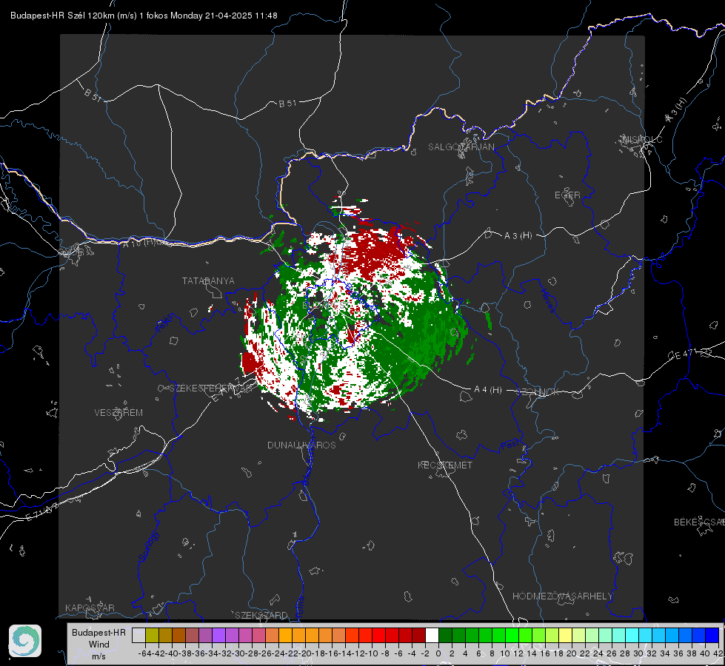Image resolution: width=725 pixels, height=666 pixels.
Task: Click the SZEKSZÁRD city label
Action: point(261,615)
